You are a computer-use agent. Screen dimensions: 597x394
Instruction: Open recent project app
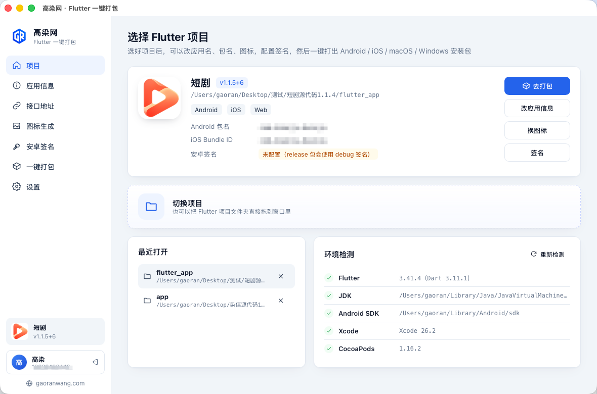(x=216, y=301)
